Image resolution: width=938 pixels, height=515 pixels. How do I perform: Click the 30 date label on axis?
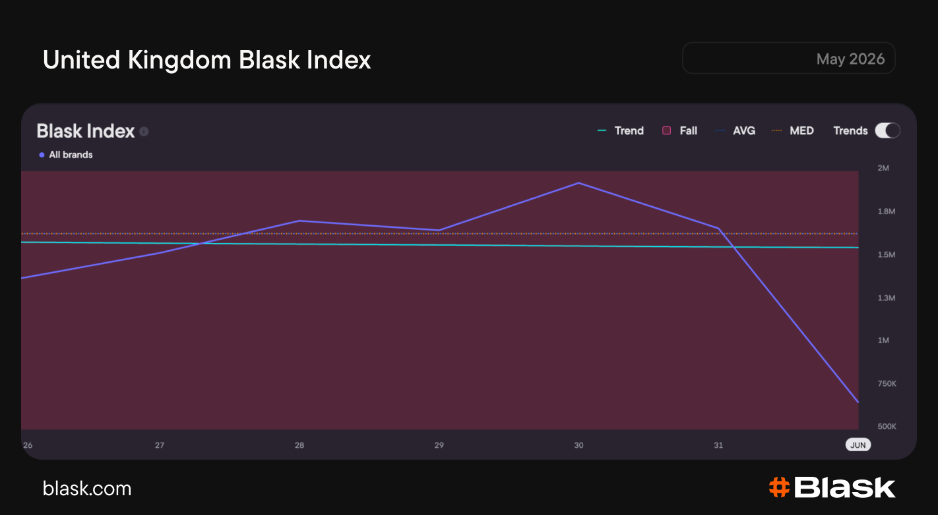tap(578, 445)
